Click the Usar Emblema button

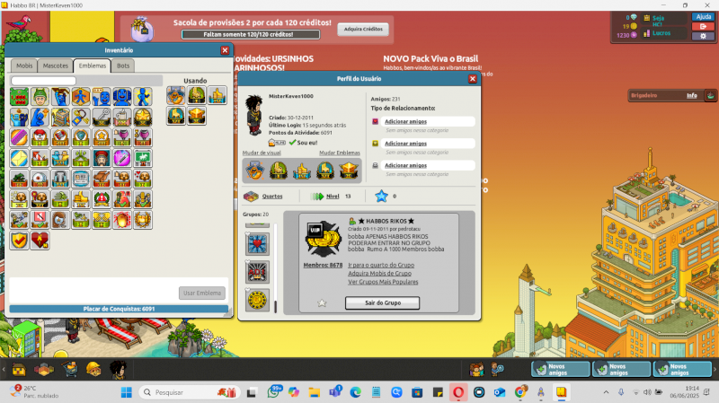[202, 293]
